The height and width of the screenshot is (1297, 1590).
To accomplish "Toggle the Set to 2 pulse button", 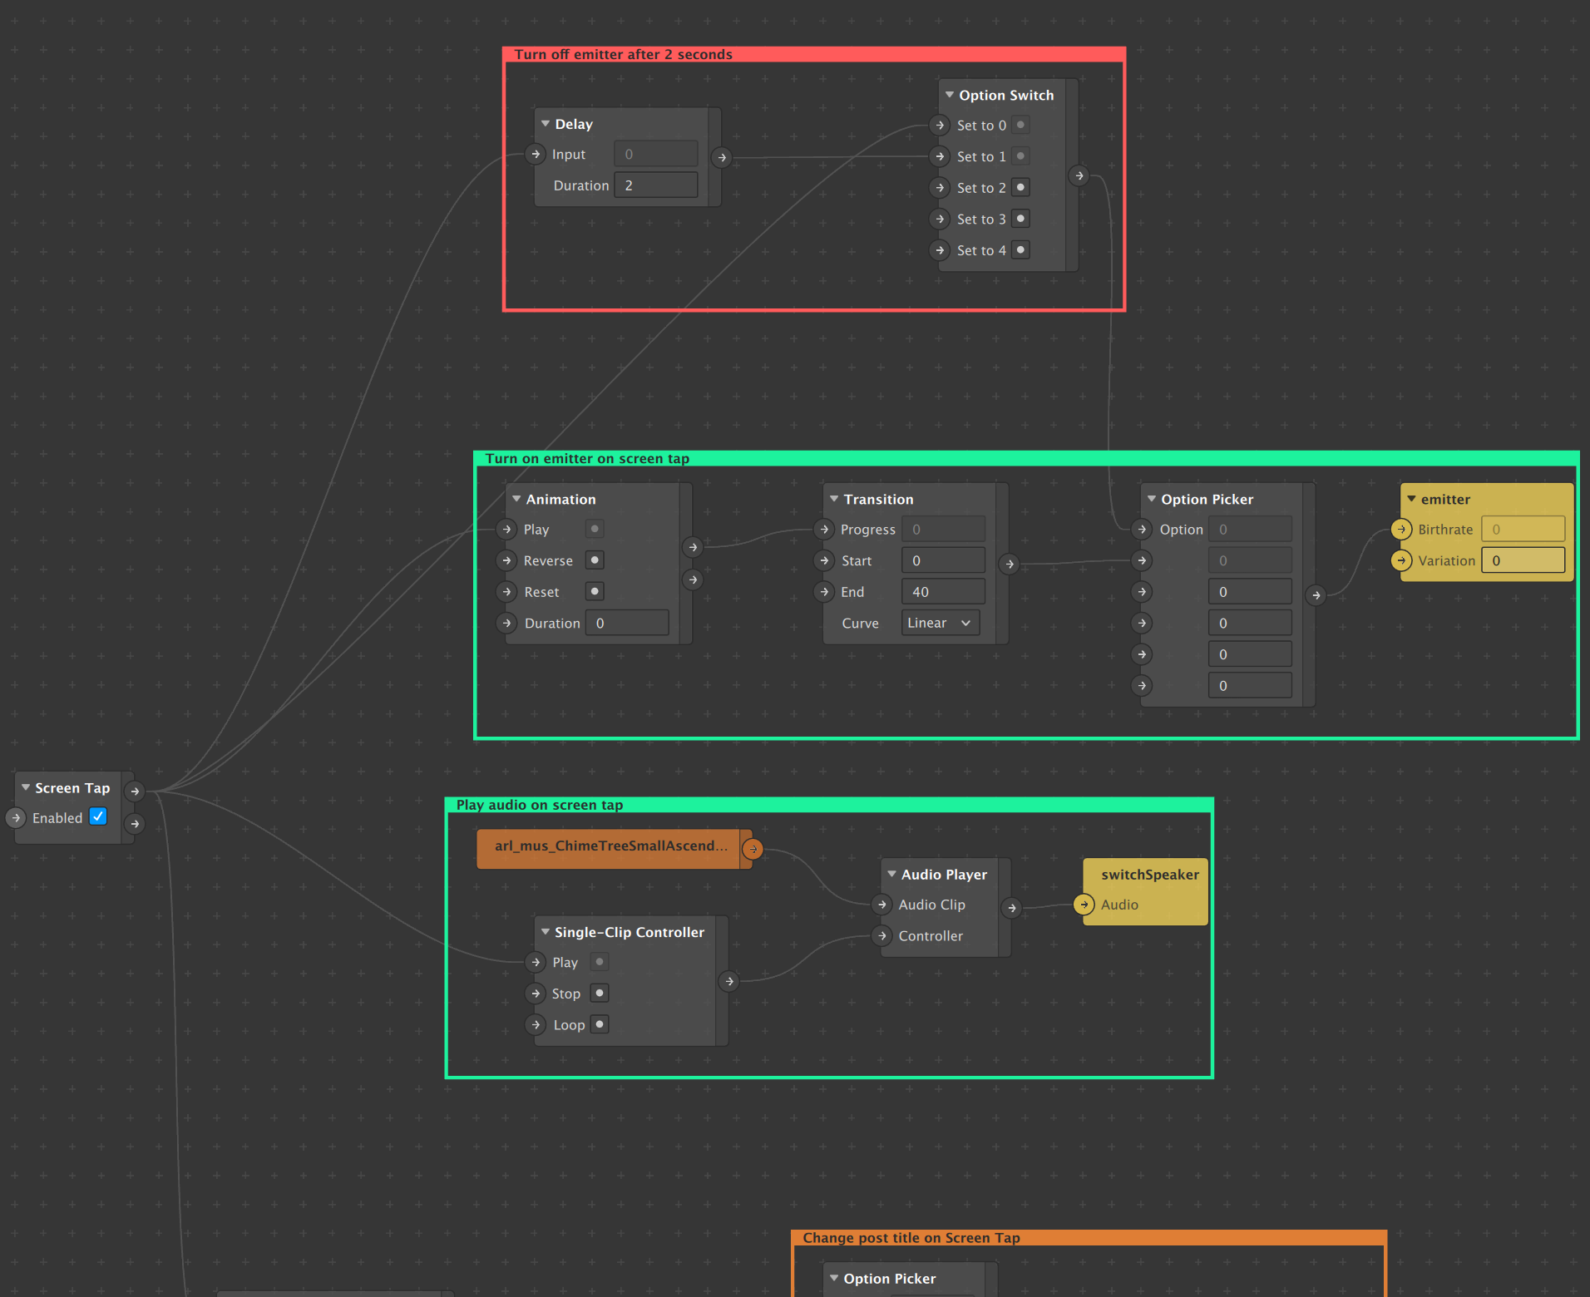I will [1020, 187].
